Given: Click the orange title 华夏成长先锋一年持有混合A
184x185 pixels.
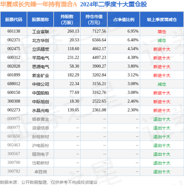Looking at the screenshot, I should (x=38, y=4).
